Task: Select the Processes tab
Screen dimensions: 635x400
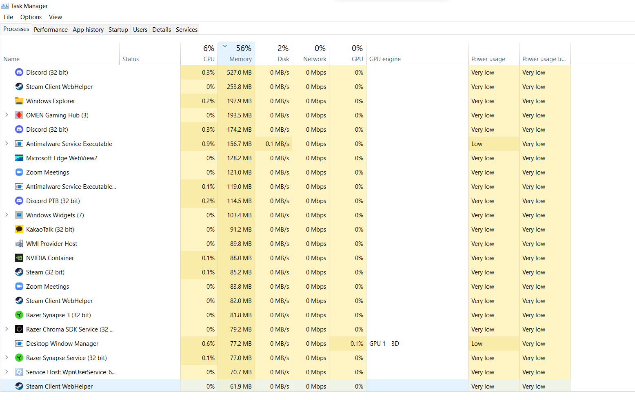Action: click(x=16, y=29)
